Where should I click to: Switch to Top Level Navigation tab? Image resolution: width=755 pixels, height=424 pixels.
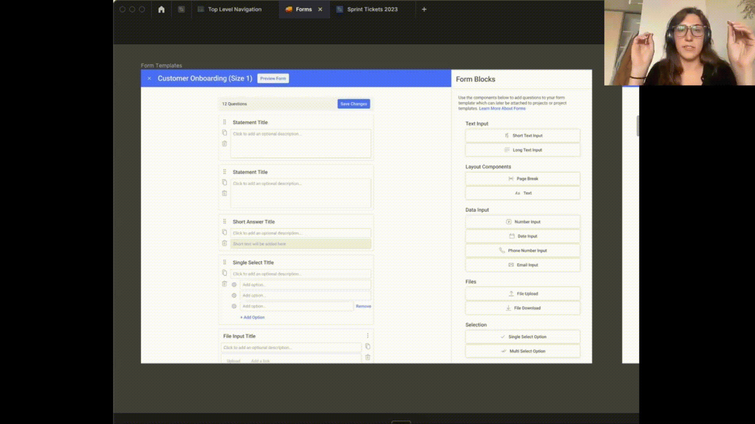pyautogui.click(x=234, y=9)
